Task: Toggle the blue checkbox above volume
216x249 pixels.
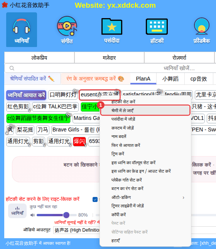Action: [95, 199]
